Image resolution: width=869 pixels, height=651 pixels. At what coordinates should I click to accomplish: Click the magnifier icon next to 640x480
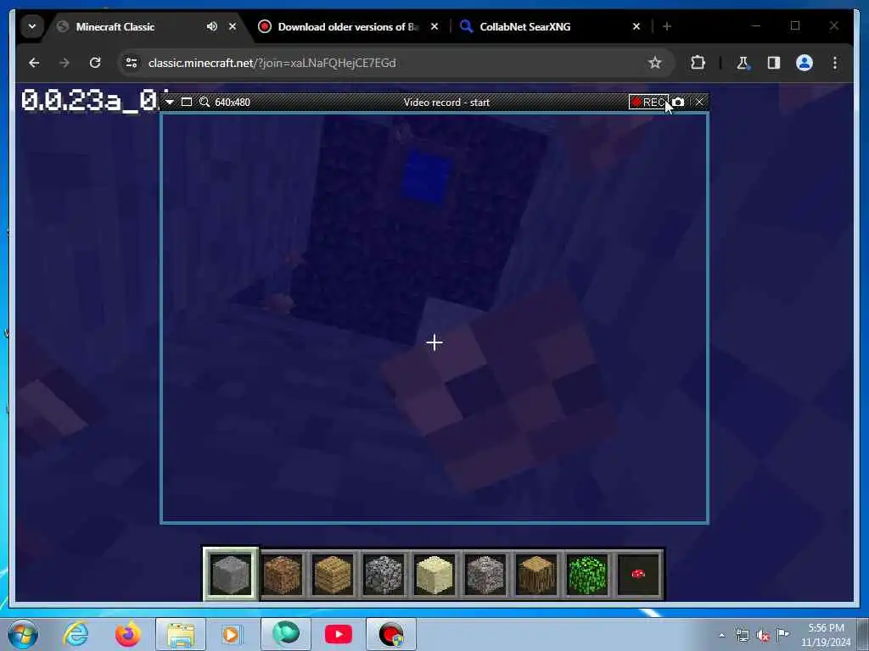tap(205, 102)
